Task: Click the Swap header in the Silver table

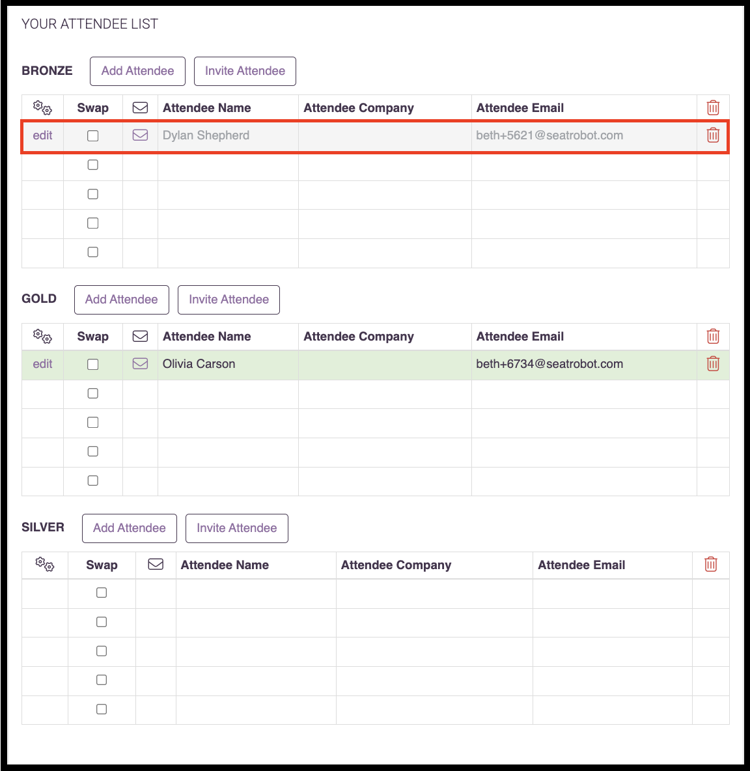Action: [x=102, y=565]
